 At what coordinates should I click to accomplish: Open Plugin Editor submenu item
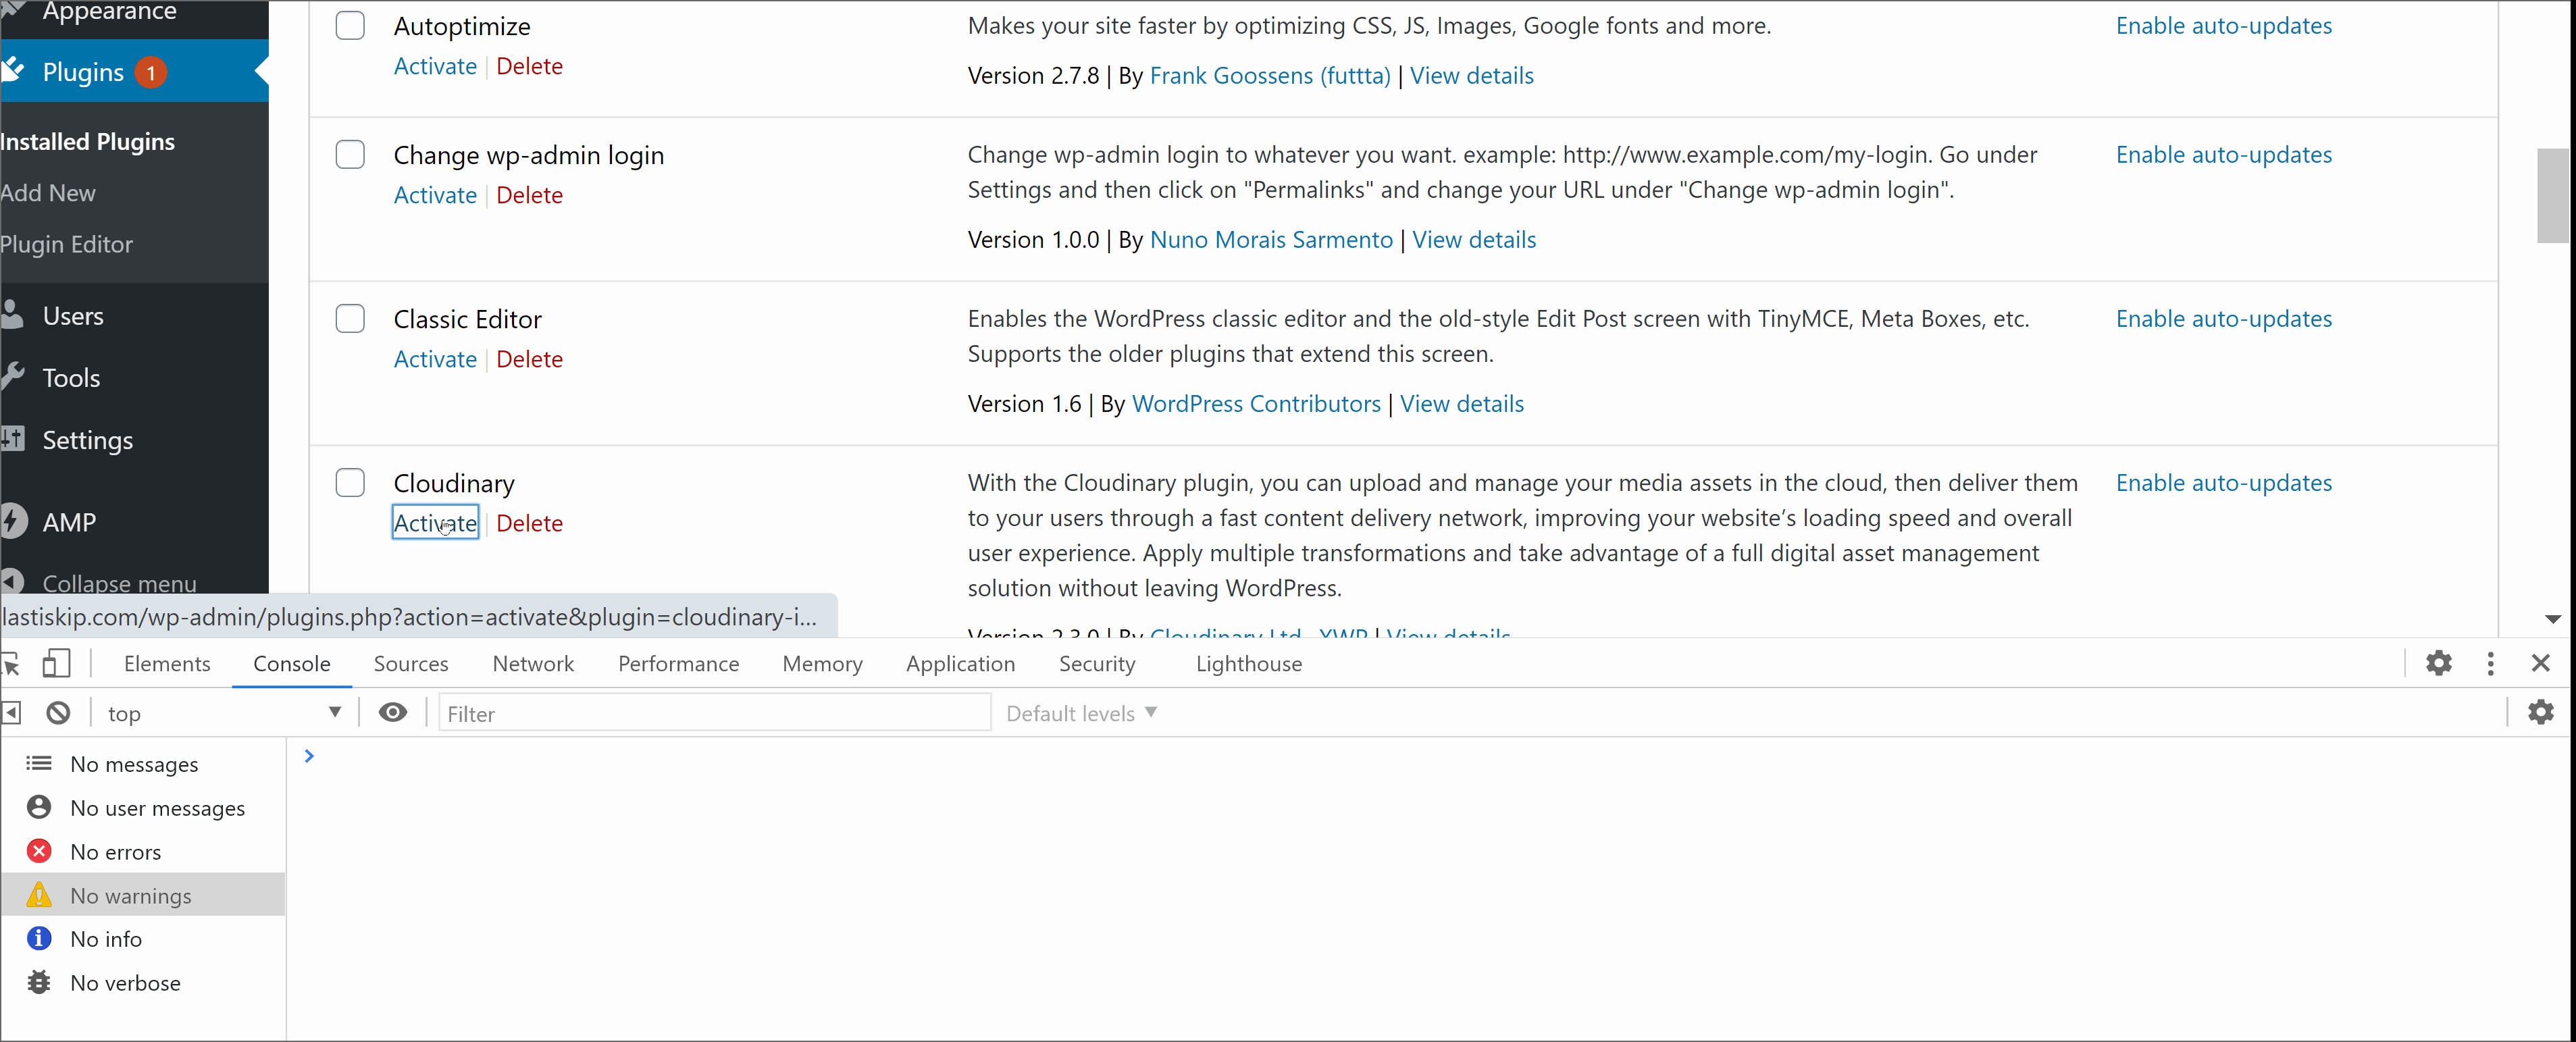[66, 244]
